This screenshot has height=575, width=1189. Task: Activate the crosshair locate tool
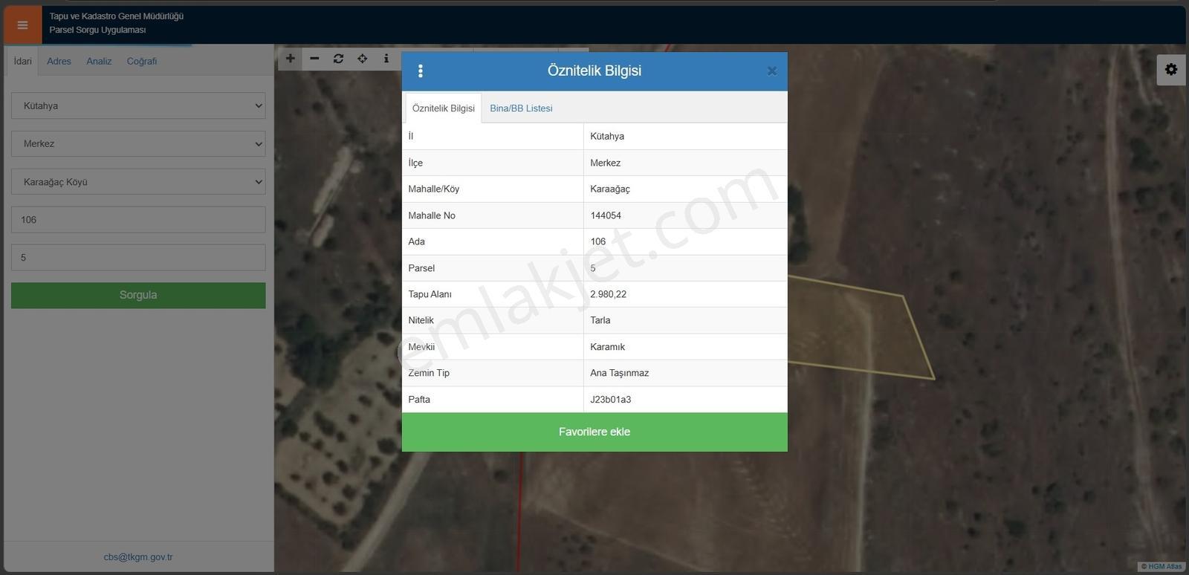click(x=362, y=59)
